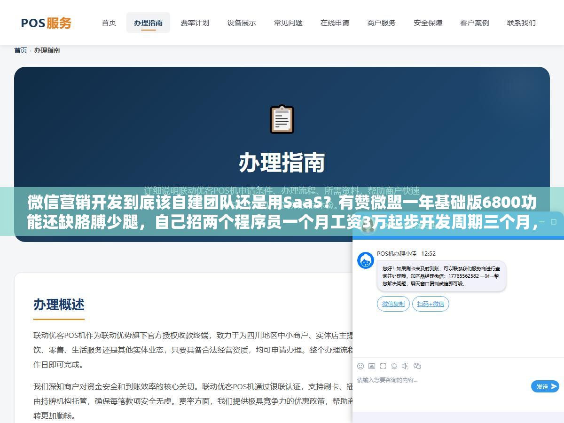Click the chat message bubble with 17765562582
564x423 pixels.
click(x=441, y=276)
